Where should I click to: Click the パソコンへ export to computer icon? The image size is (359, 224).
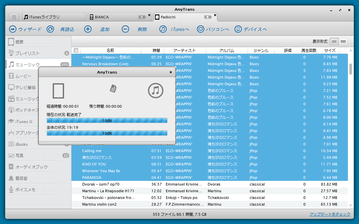click(x=201, y=29)
